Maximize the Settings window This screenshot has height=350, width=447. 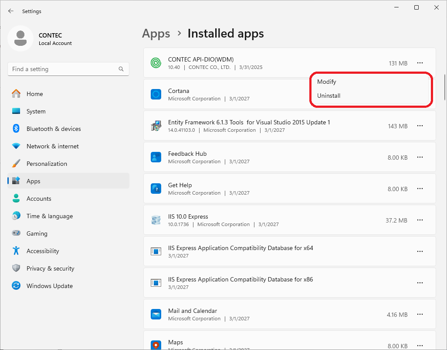click(x=417, y=7)
